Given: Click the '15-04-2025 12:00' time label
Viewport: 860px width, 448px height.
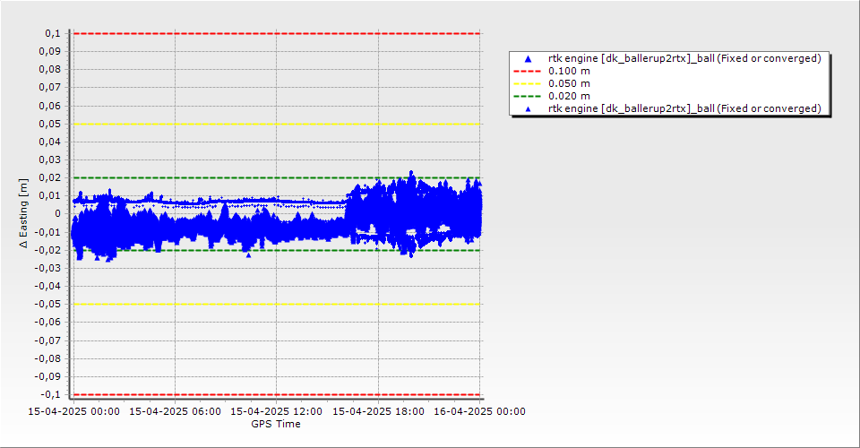Looking at the screenshot, I should click(277, 411).
